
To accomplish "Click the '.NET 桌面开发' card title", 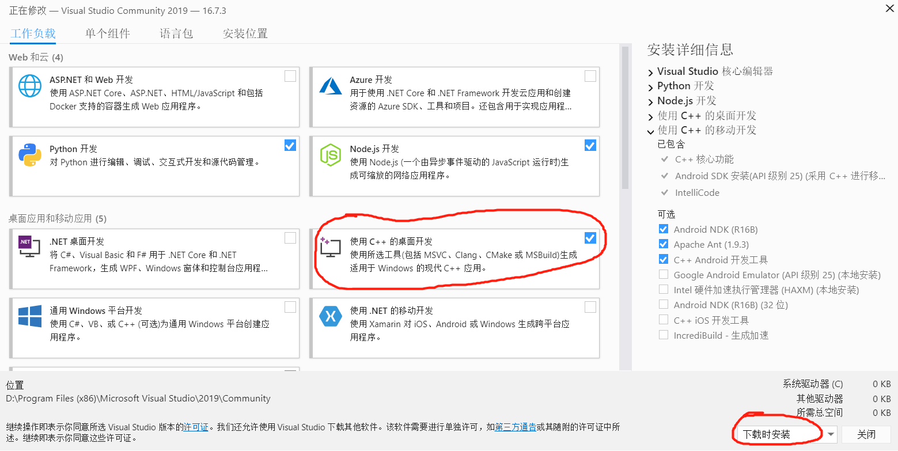I will (77, 241).
